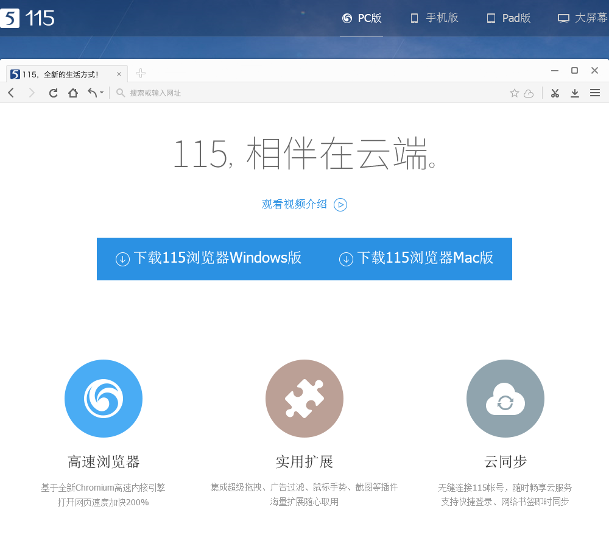The image size is (609, 554).
Task: Minimize the browser window
Action: point(555,70)
